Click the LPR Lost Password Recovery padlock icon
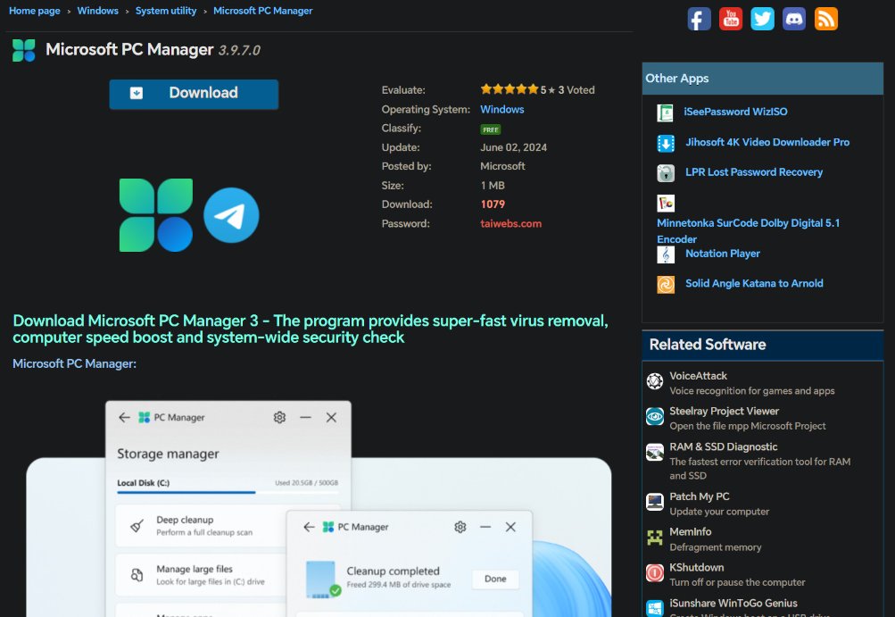Screen dimensions: 895x617 [x=666, y=173]
